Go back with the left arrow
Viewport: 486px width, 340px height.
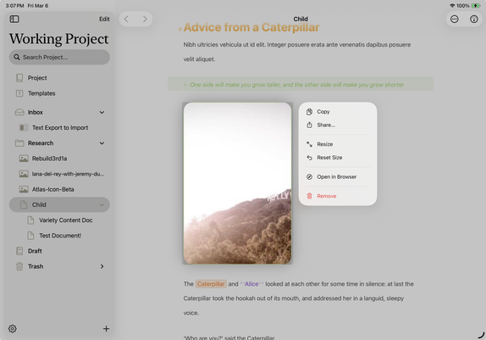tap(126, 20)
